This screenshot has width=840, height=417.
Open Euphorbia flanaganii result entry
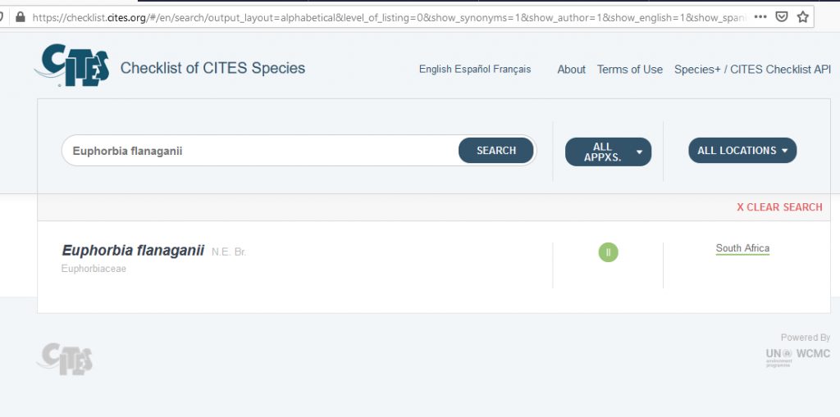tap(133, 250)
